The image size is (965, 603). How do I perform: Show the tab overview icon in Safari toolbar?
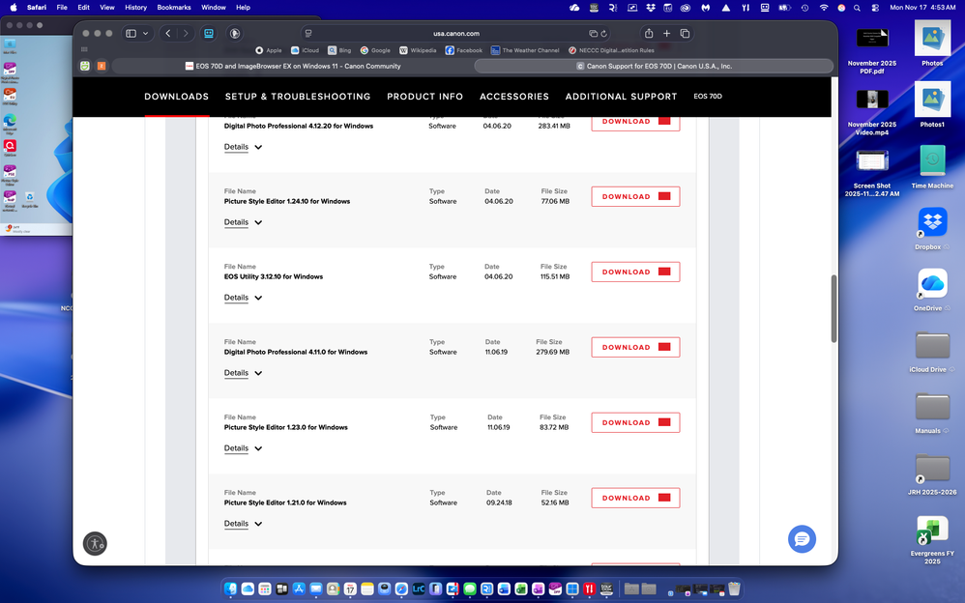pyautogui.click(x=686, y=32)
